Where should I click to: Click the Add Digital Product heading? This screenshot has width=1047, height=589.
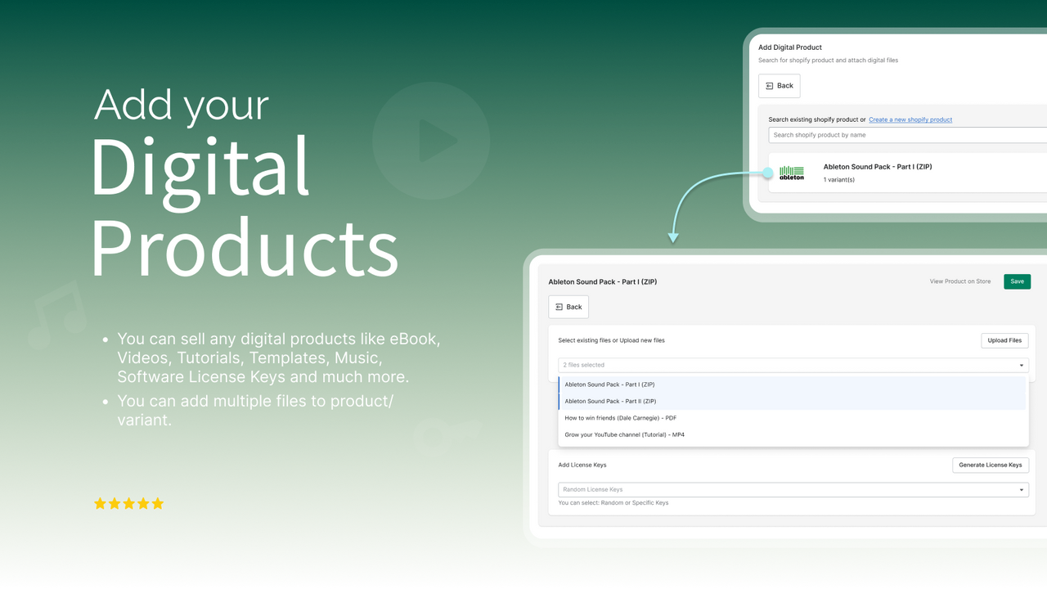[790, 47]
